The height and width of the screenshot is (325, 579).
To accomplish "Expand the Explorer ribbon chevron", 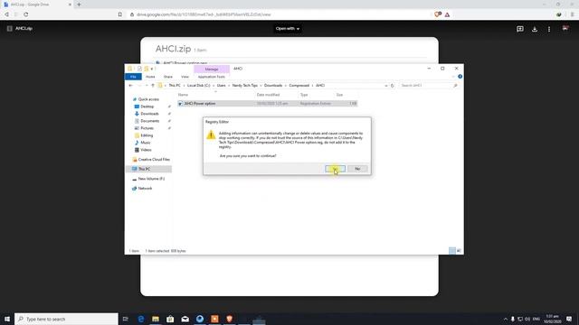I will tap(453, 77).
